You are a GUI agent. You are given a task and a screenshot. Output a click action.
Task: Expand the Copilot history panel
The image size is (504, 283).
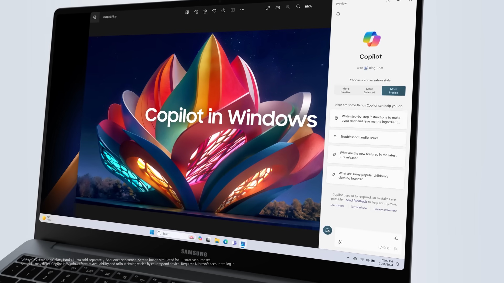pos(338,14)
